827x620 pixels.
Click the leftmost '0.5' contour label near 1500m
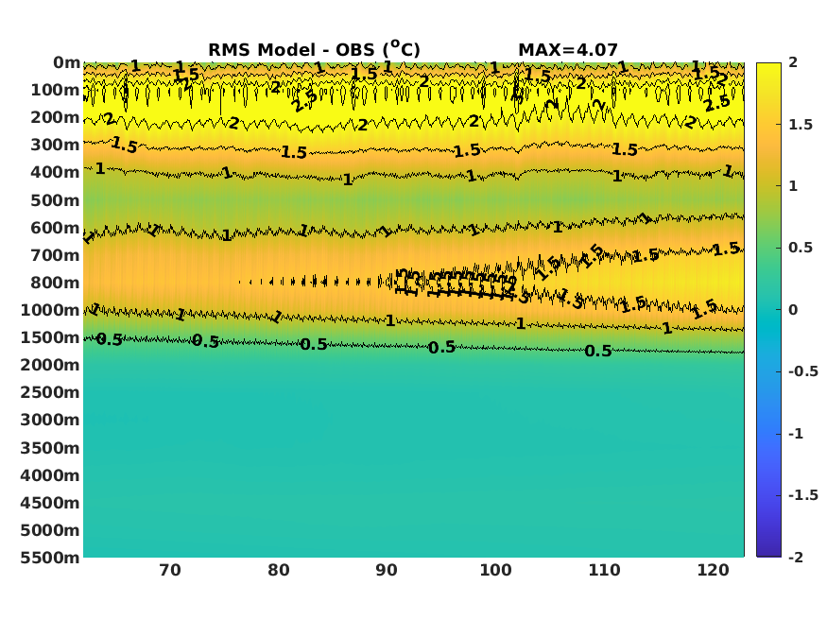(110, 340)
